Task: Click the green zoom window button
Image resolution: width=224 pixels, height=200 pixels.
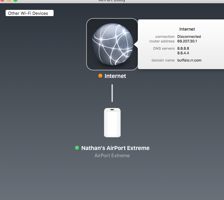Action: point(15,0)
